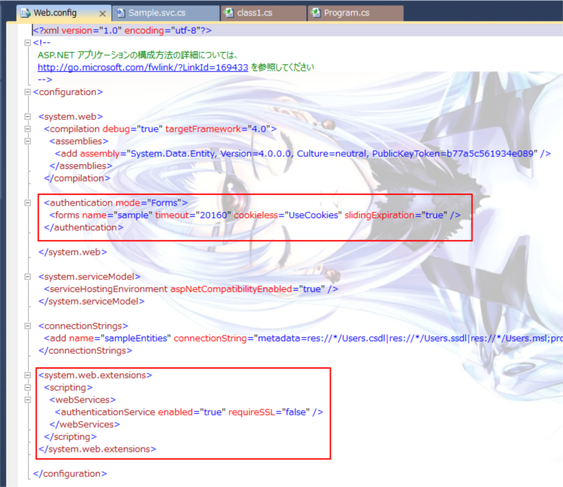This screenshot has height=487, width=563.
Task: Click the forms name "sample" value
Action: point(133,215)
